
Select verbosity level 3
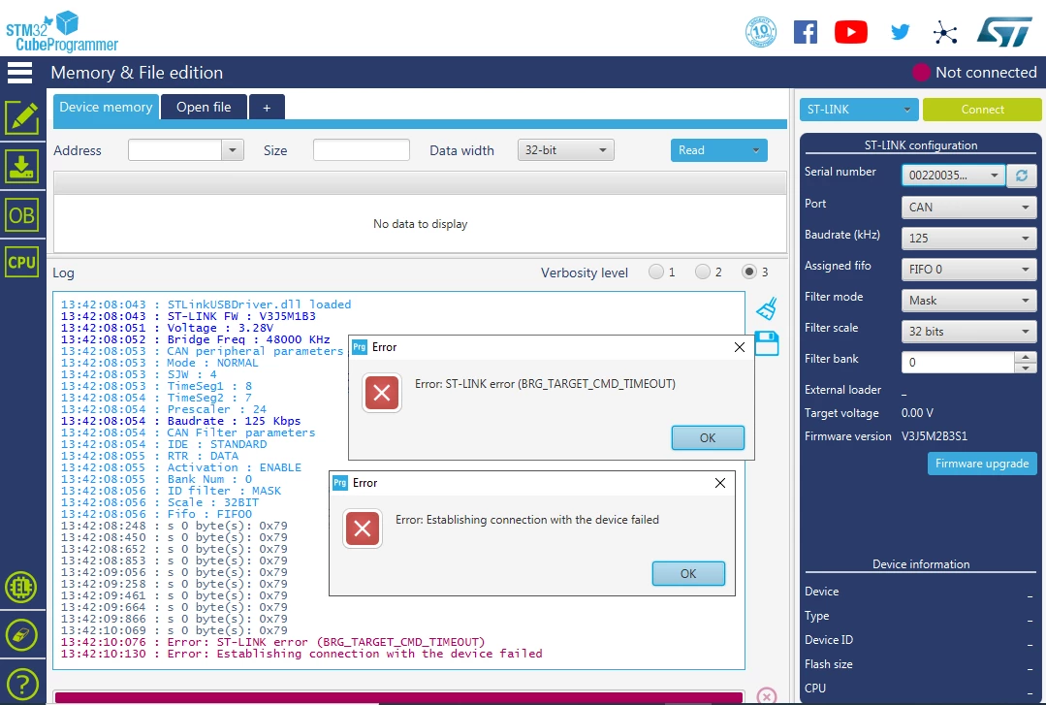pyautogui.click(x=749, y=272)
